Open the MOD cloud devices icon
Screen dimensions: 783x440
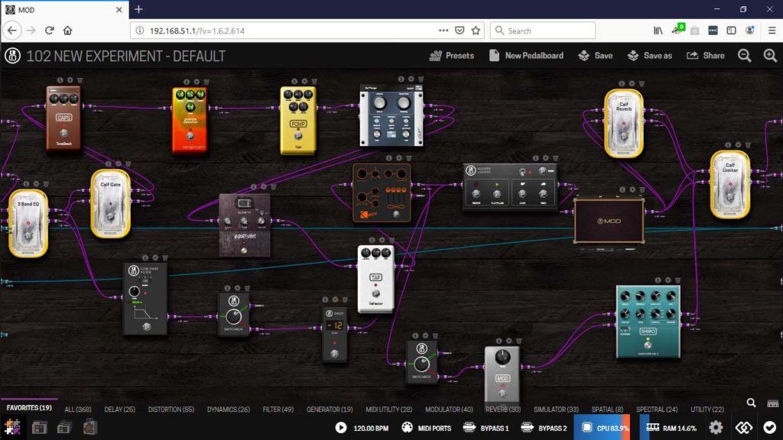click(x=743, y=428)
